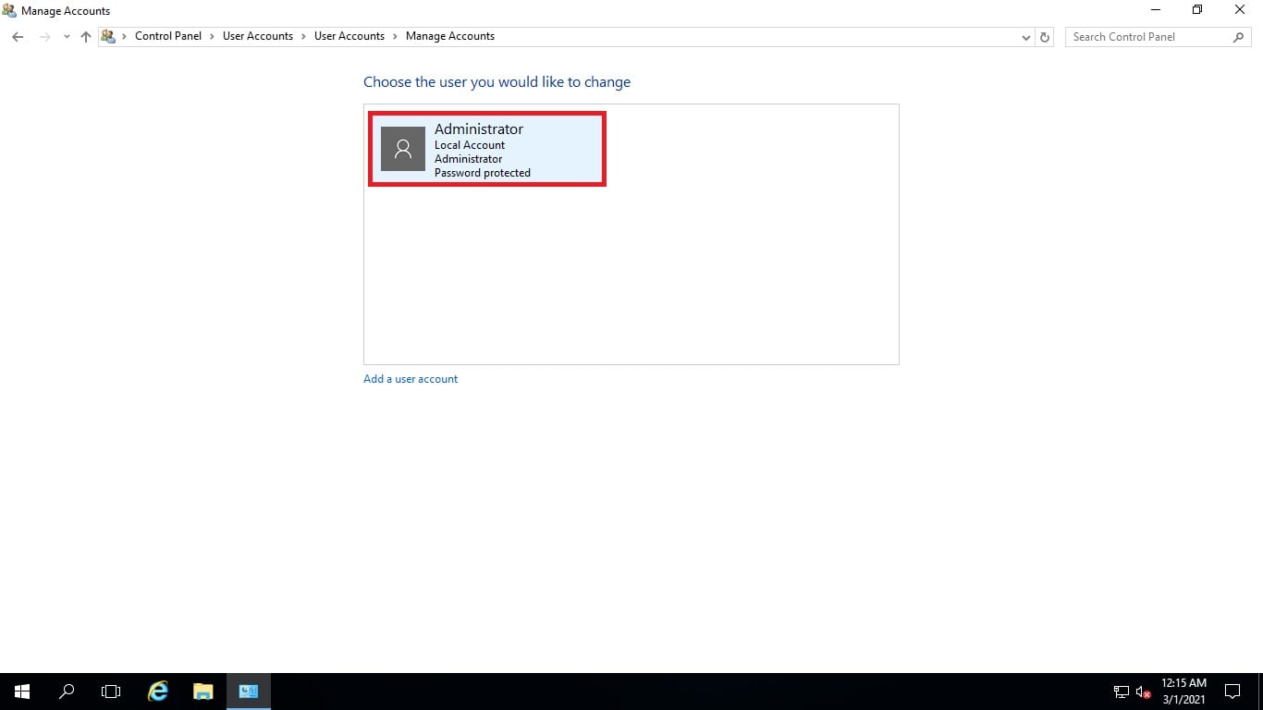Click Manage Accounts breadcrumb entry
This screenshot has height=710, width=1263.
(450, 36)
